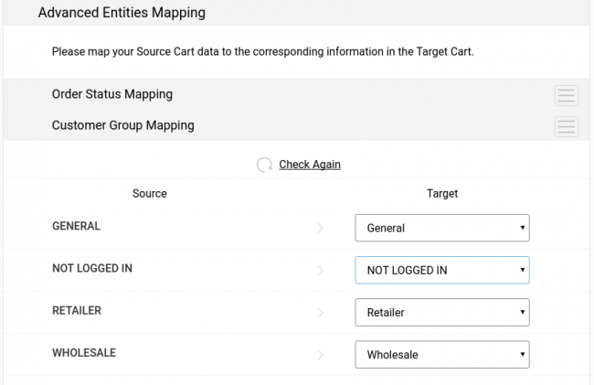
Task: Click the hamburger icon beside Order Status Mapping
Action: tap(567, 95)
